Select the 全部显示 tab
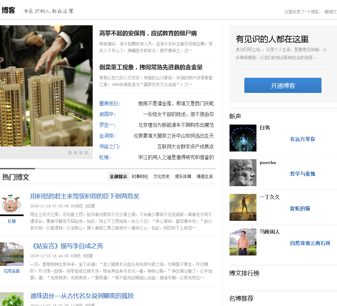The width and height of the screenshot is (337, 306). coord(118,176)
